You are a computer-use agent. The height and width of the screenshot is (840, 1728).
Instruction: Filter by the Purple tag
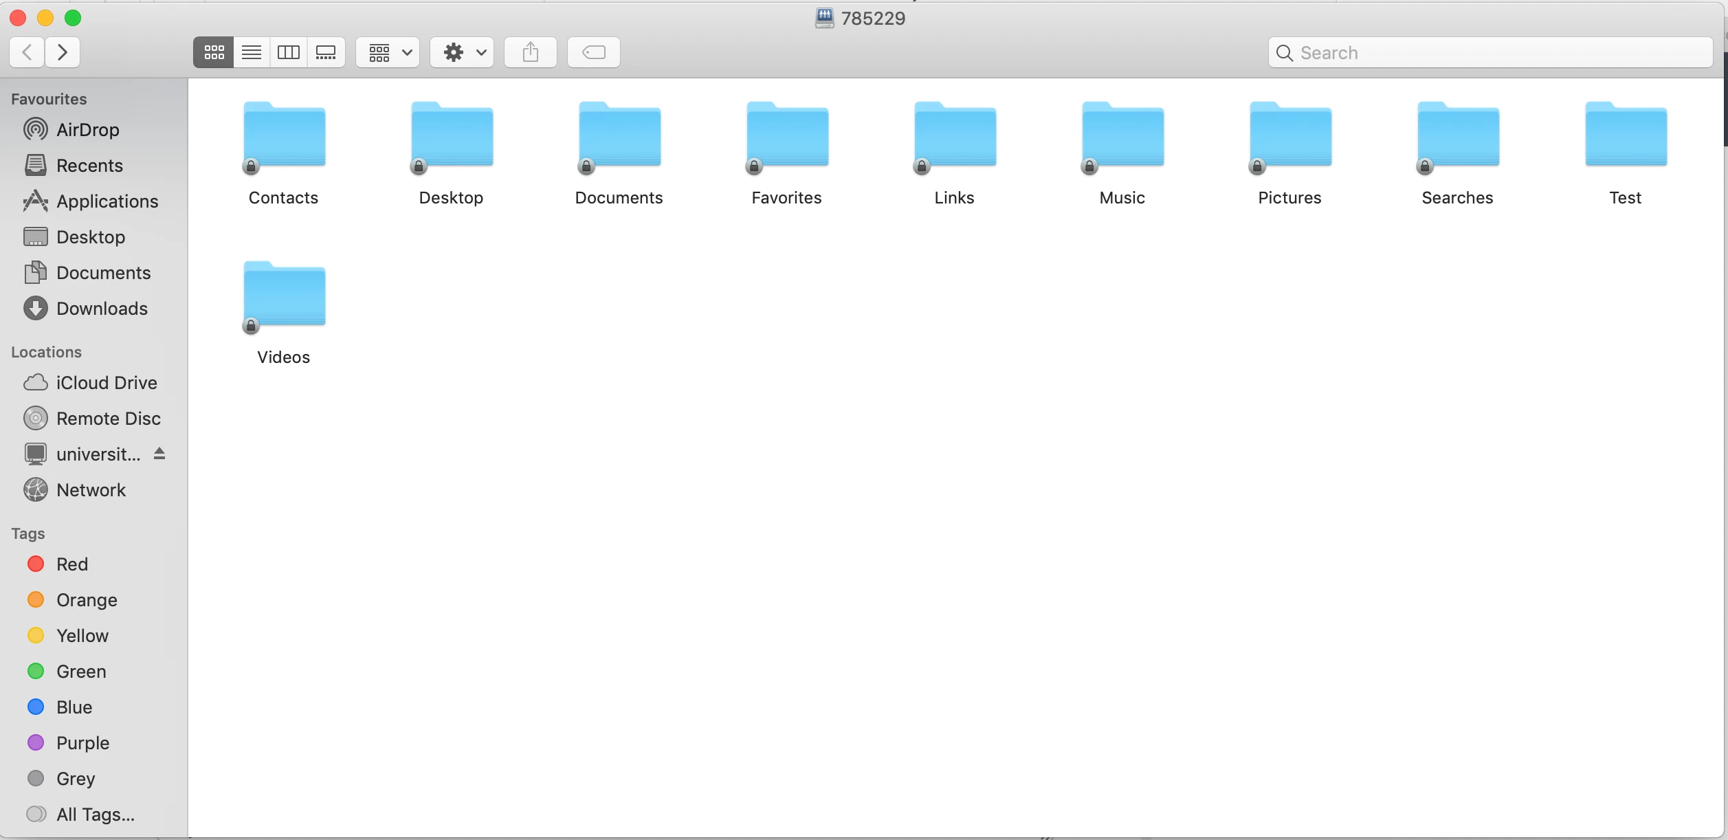(82, 743)
